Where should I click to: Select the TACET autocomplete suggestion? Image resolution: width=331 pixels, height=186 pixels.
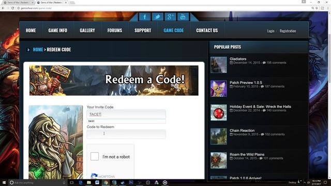(x=126, y=121)
